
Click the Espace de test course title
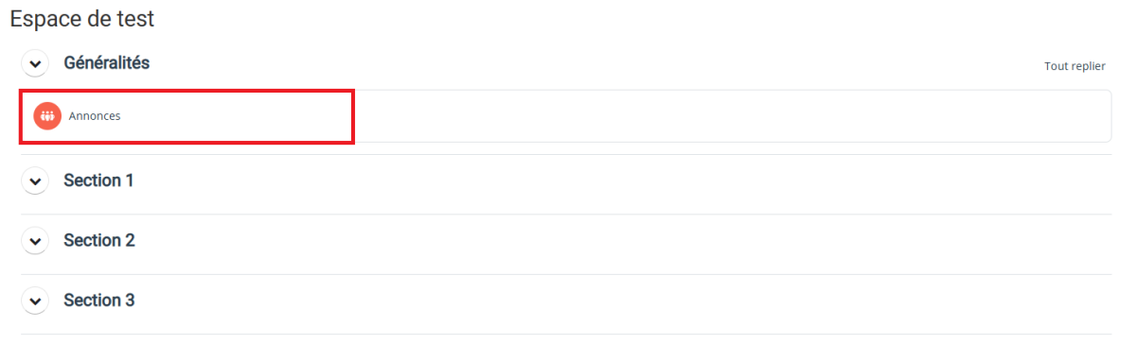click(x=82, y=18)
